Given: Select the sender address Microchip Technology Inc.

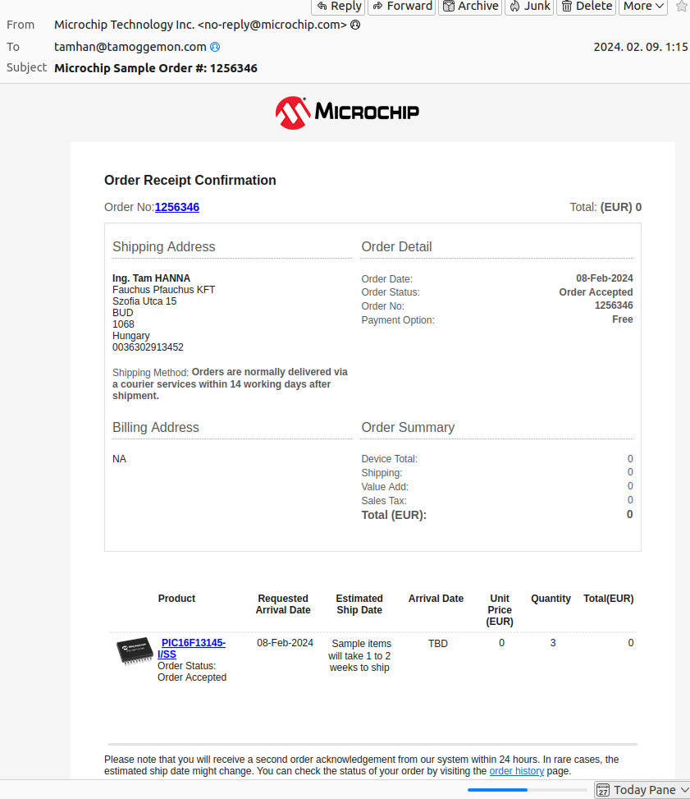Looking at the screenshot, I should pos(201,25).
